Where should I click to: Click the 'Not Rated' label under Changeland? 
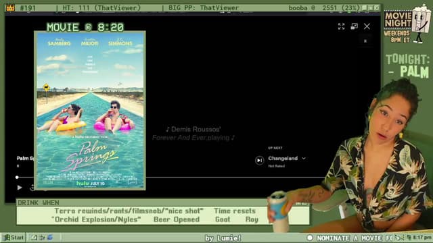click(277, 166)
